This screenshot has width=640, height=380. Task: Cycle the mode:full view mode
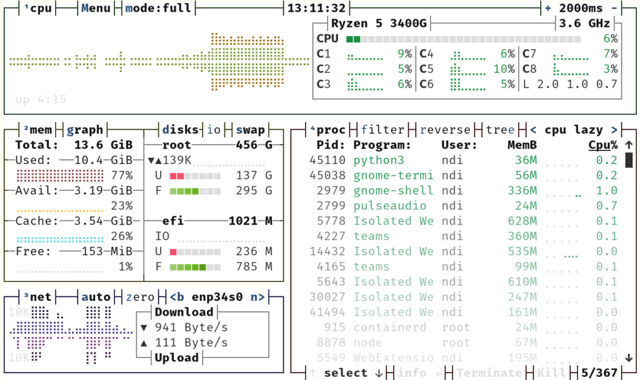coord(157,8)
